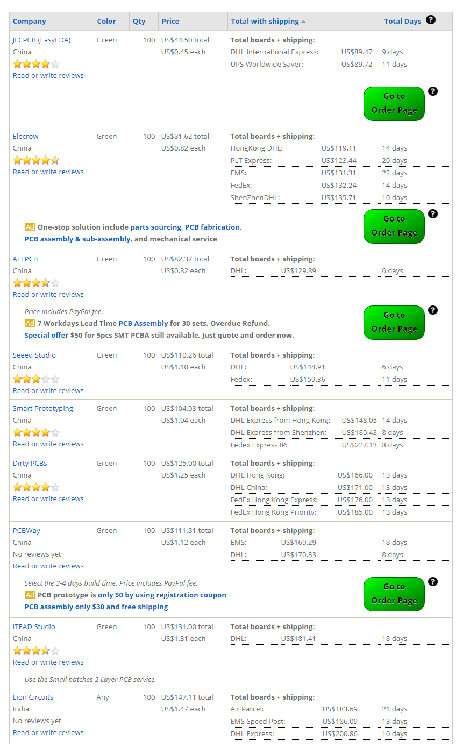Open the Seeed Studio company link

[34, 355]
